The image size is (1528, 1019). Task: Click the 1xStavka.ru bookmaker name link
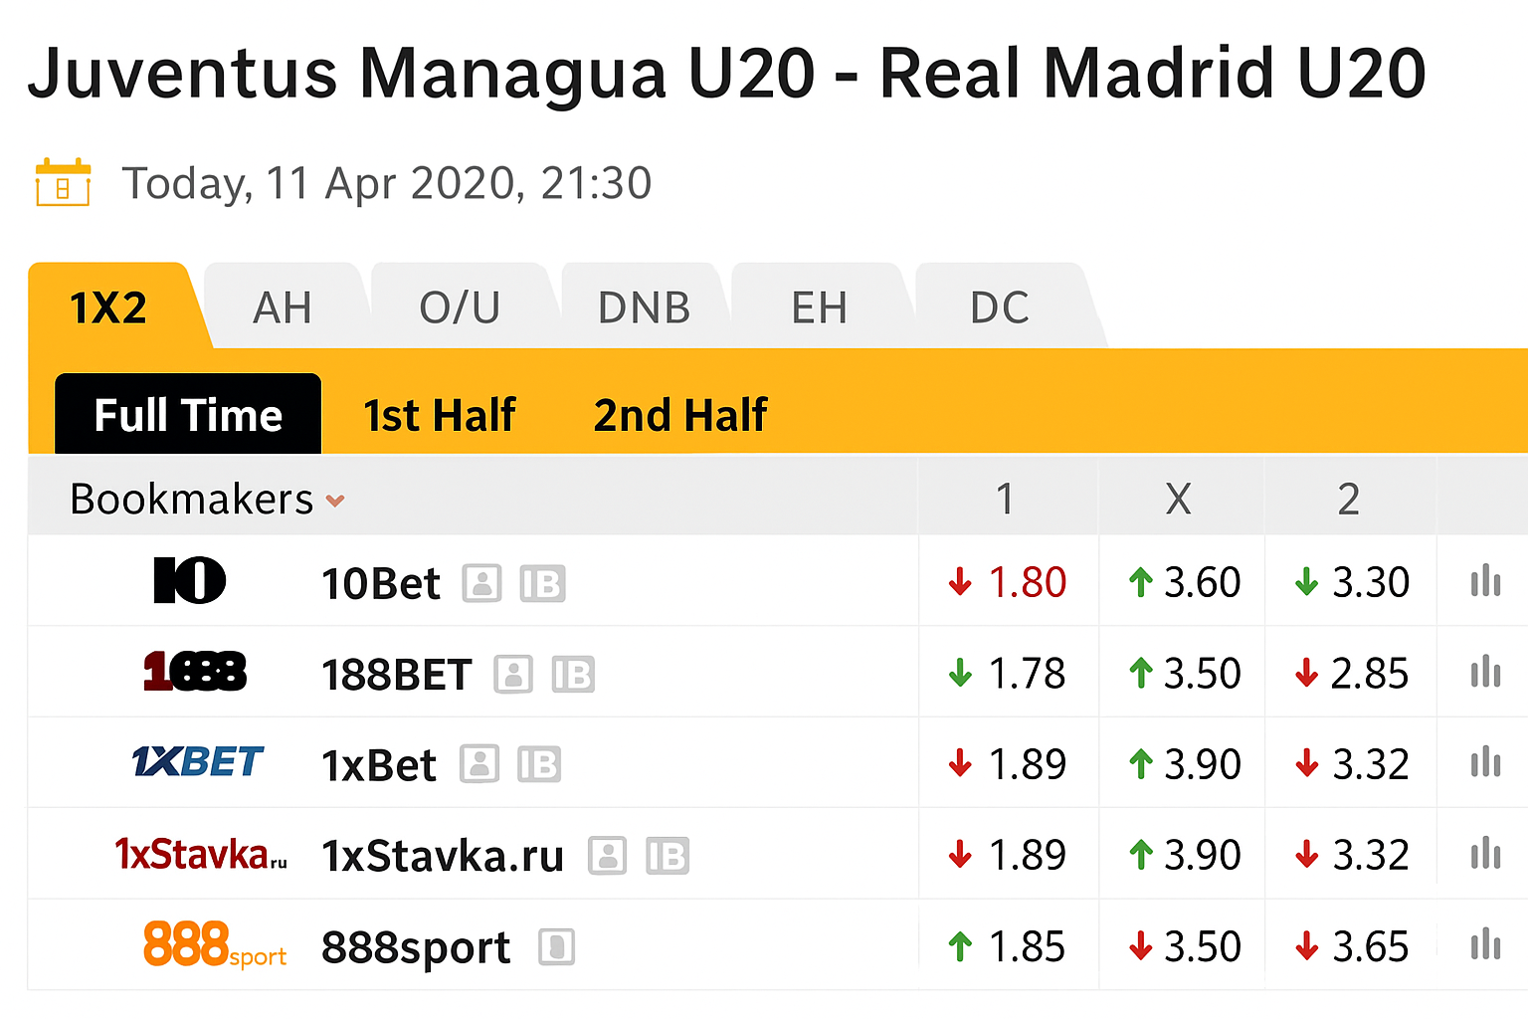pyautogui.click(x=443, y=856)
